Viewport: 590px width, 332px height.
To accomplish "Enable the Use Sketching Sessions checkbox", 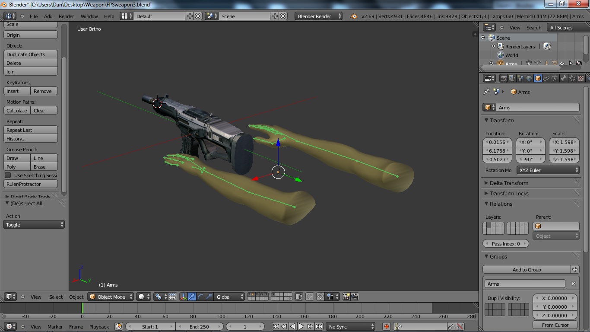I will (8, 175).
